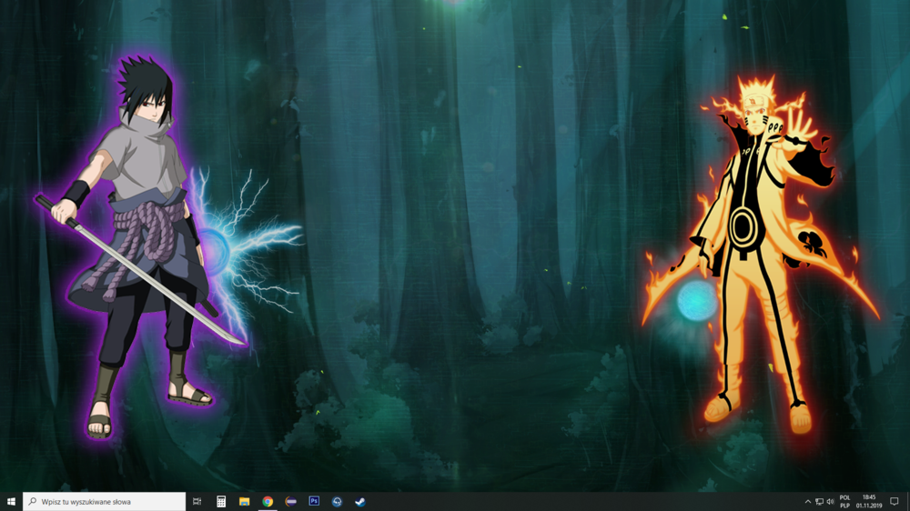Launch Steam from the taskbar
The image size is (910, 511).
(360, 502)
